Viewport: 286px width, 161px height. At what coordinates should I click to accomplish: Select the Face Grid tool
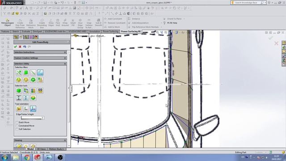pos(58,23)
